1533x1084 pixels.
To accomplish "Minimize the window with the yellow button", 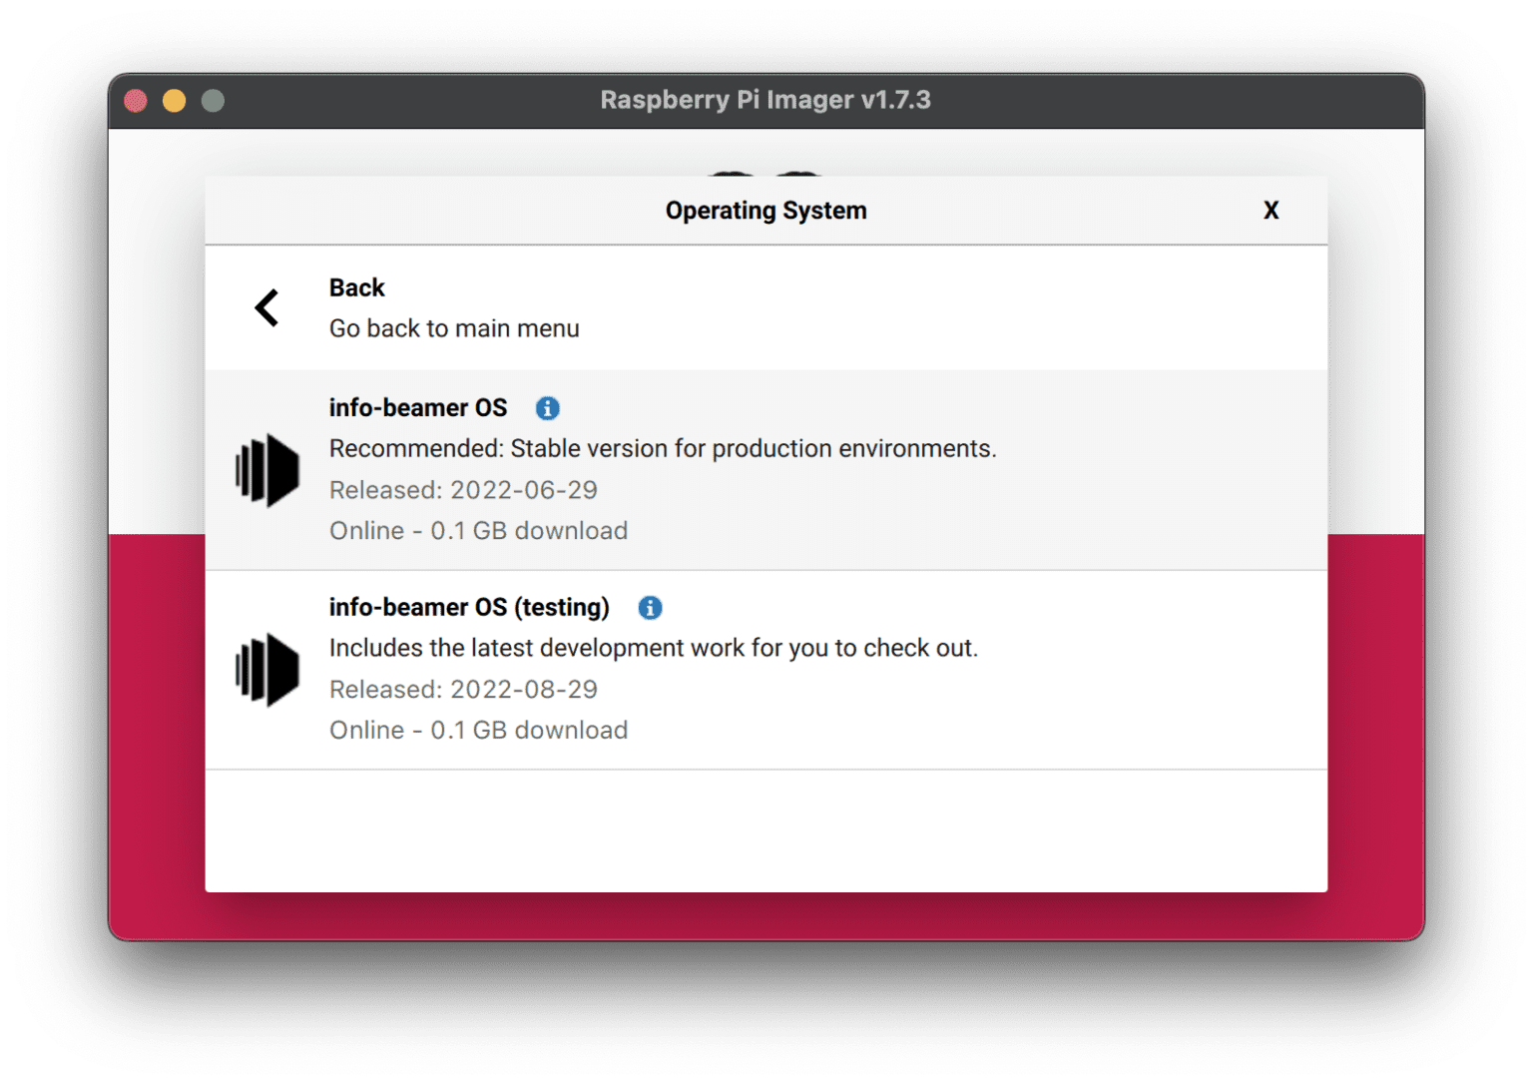I will tap(174, 101).
